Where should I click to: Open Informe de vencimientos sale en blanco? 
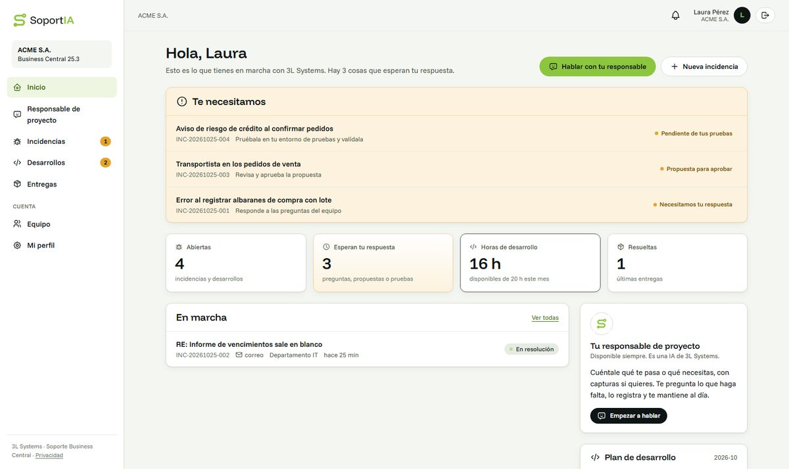[367, 349]
